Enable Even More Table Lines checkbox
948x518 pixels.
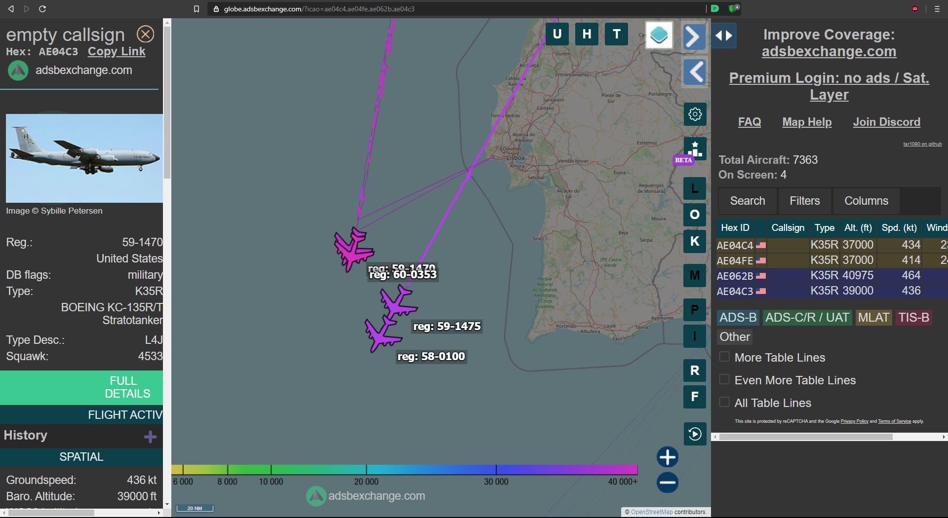(724, 379)
